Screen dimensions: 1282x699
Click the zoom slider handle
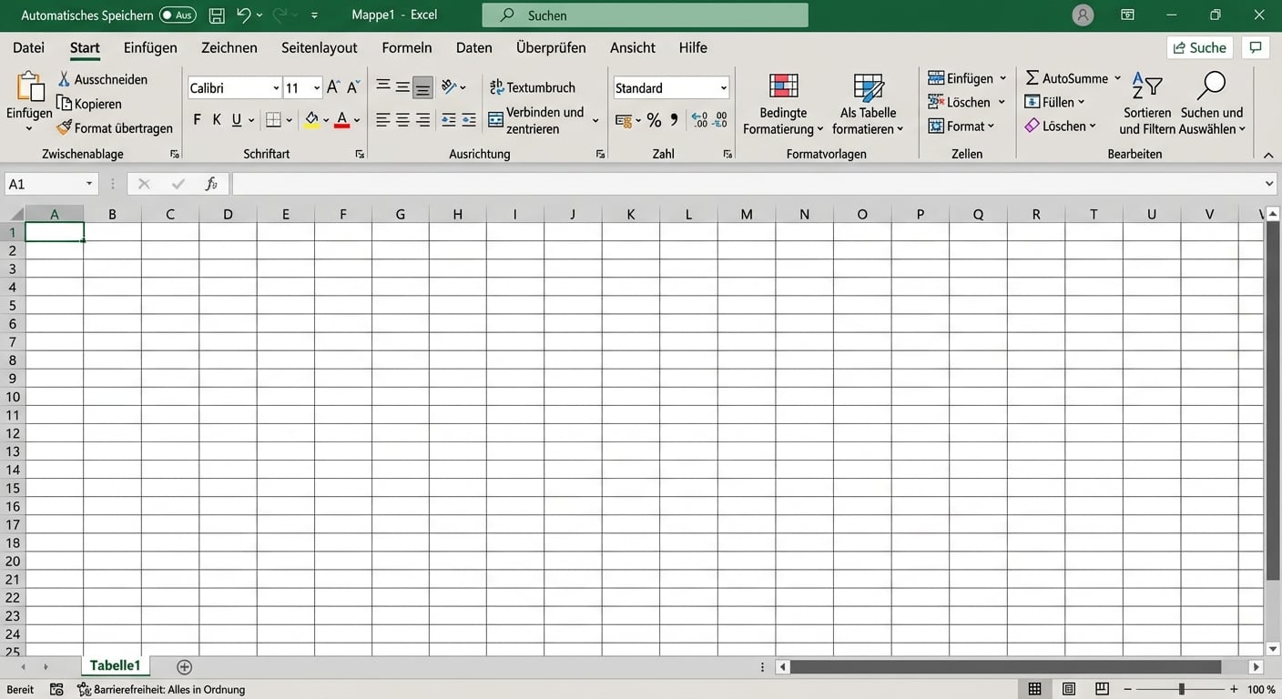1182,689
